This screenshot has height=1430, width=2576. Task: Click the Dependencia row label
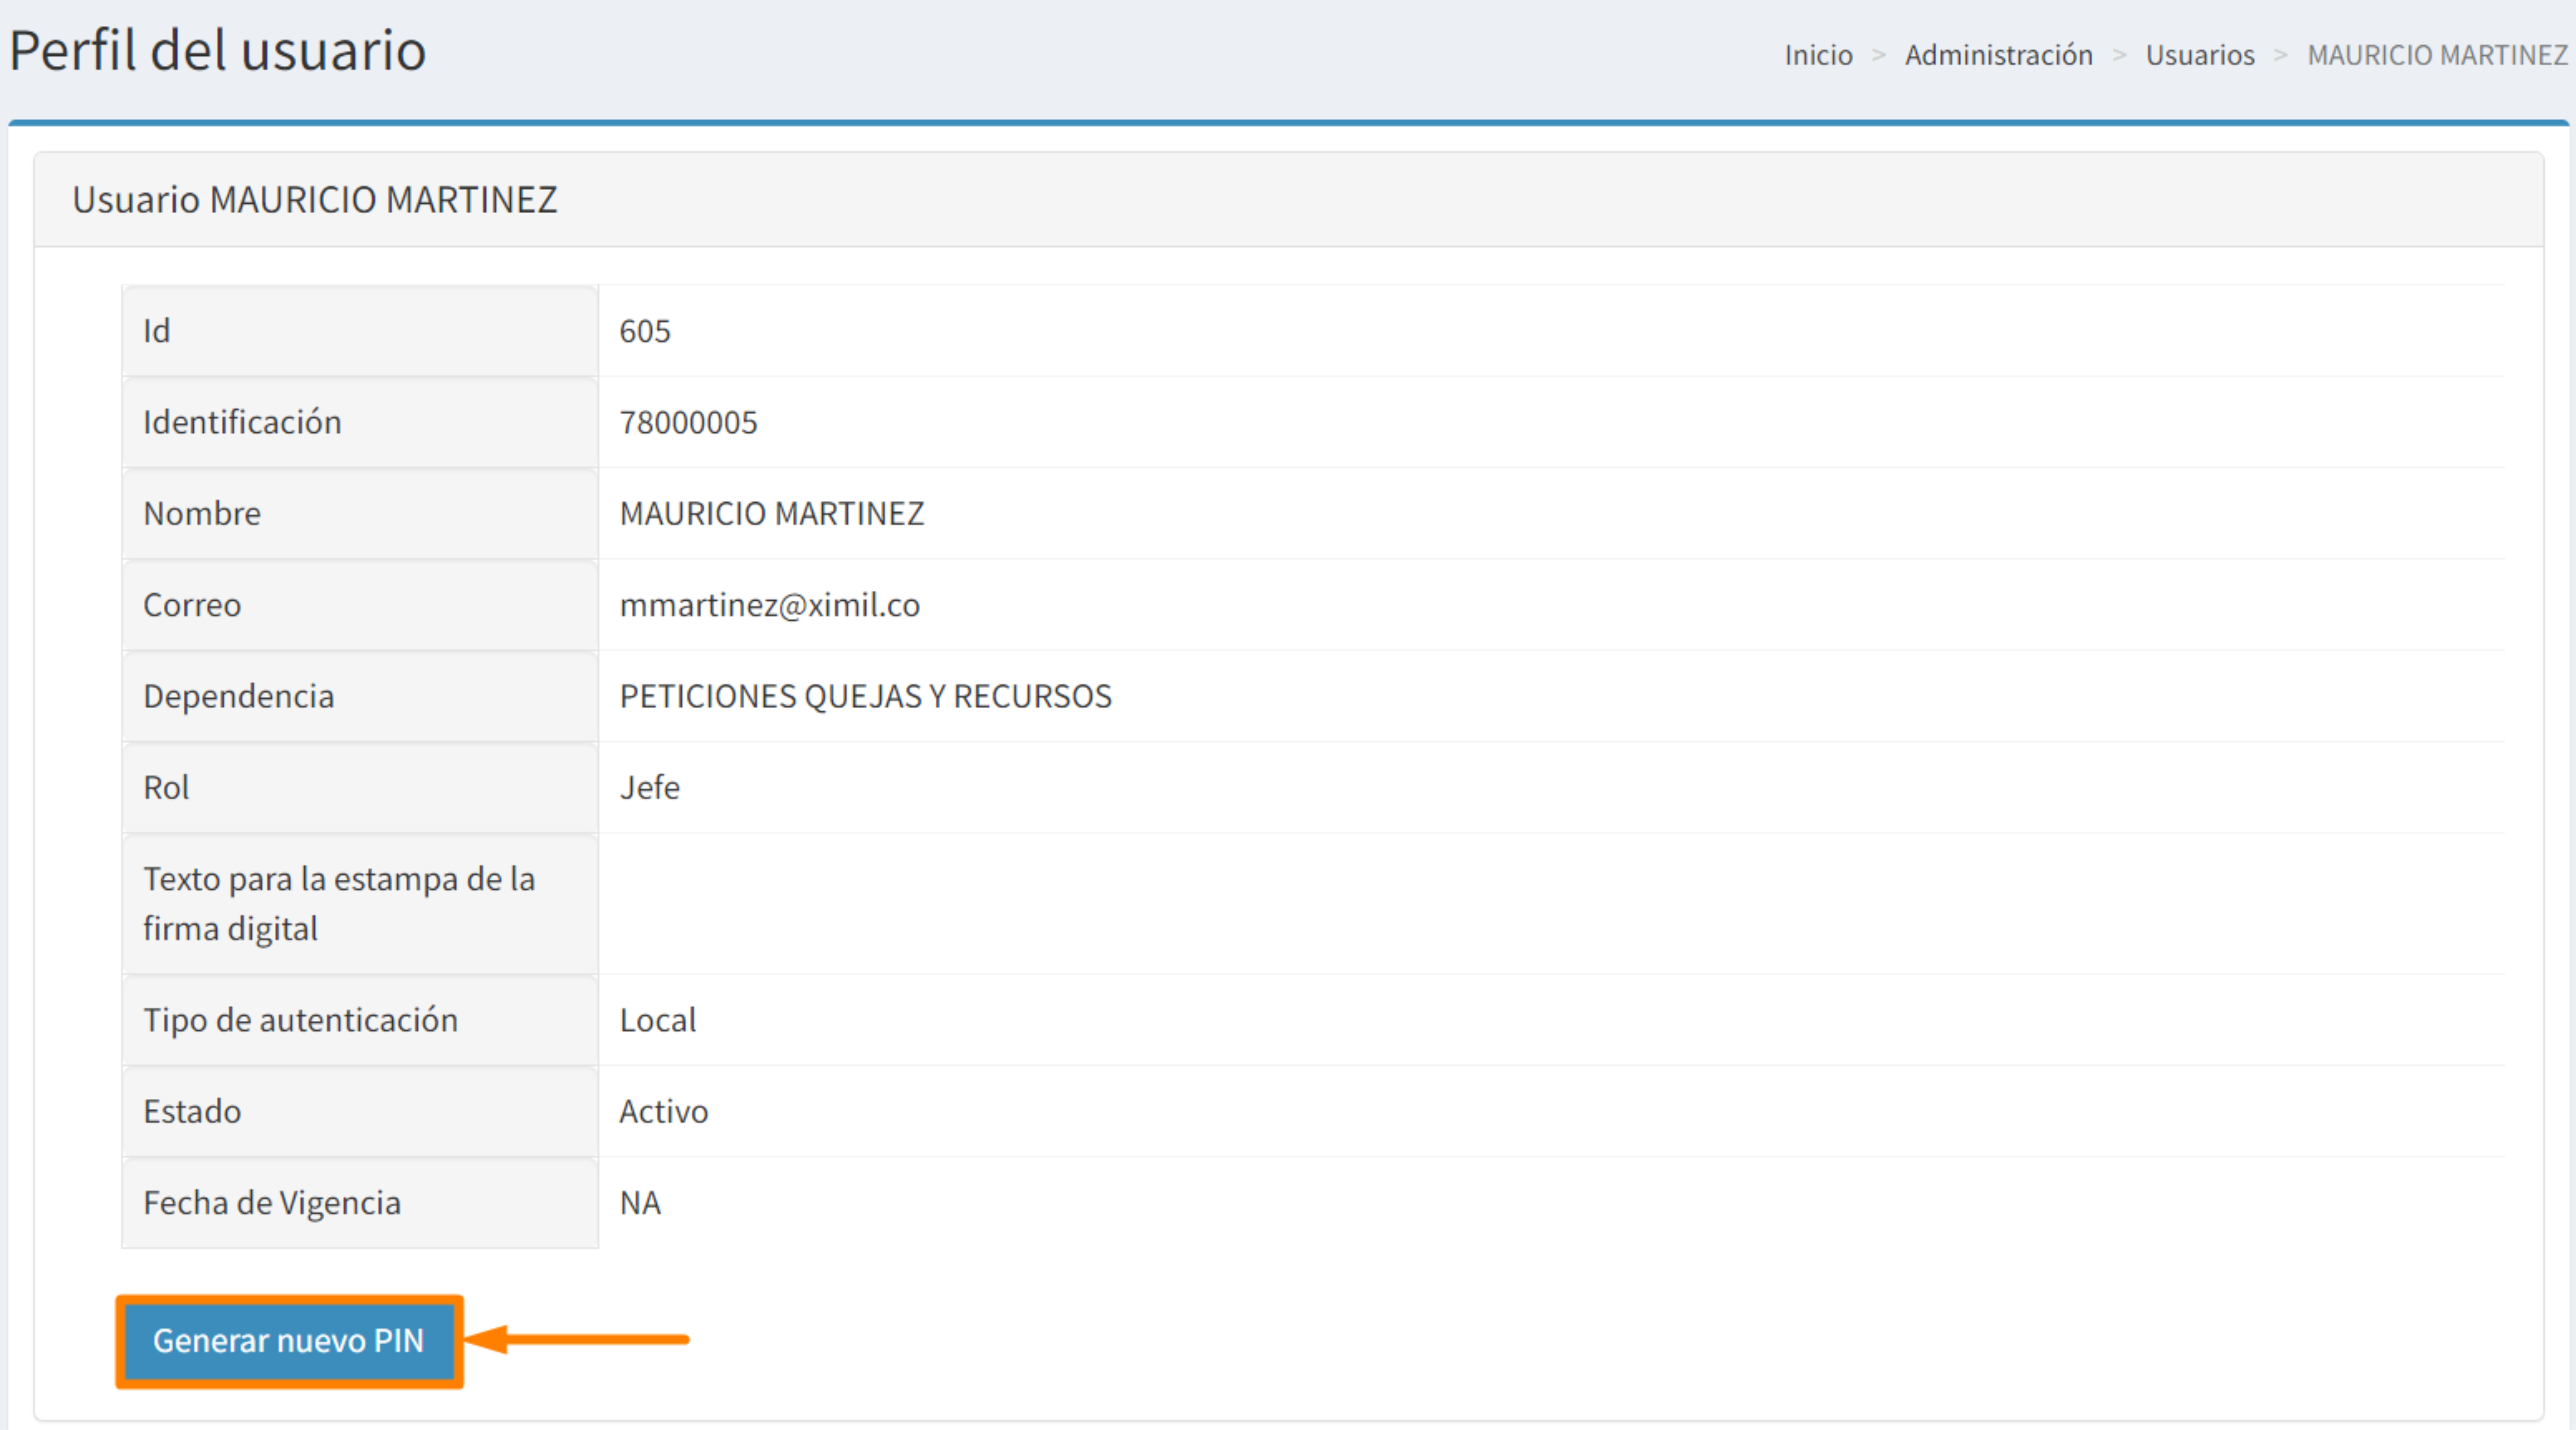pyautogui.click(x=238, y=695)
